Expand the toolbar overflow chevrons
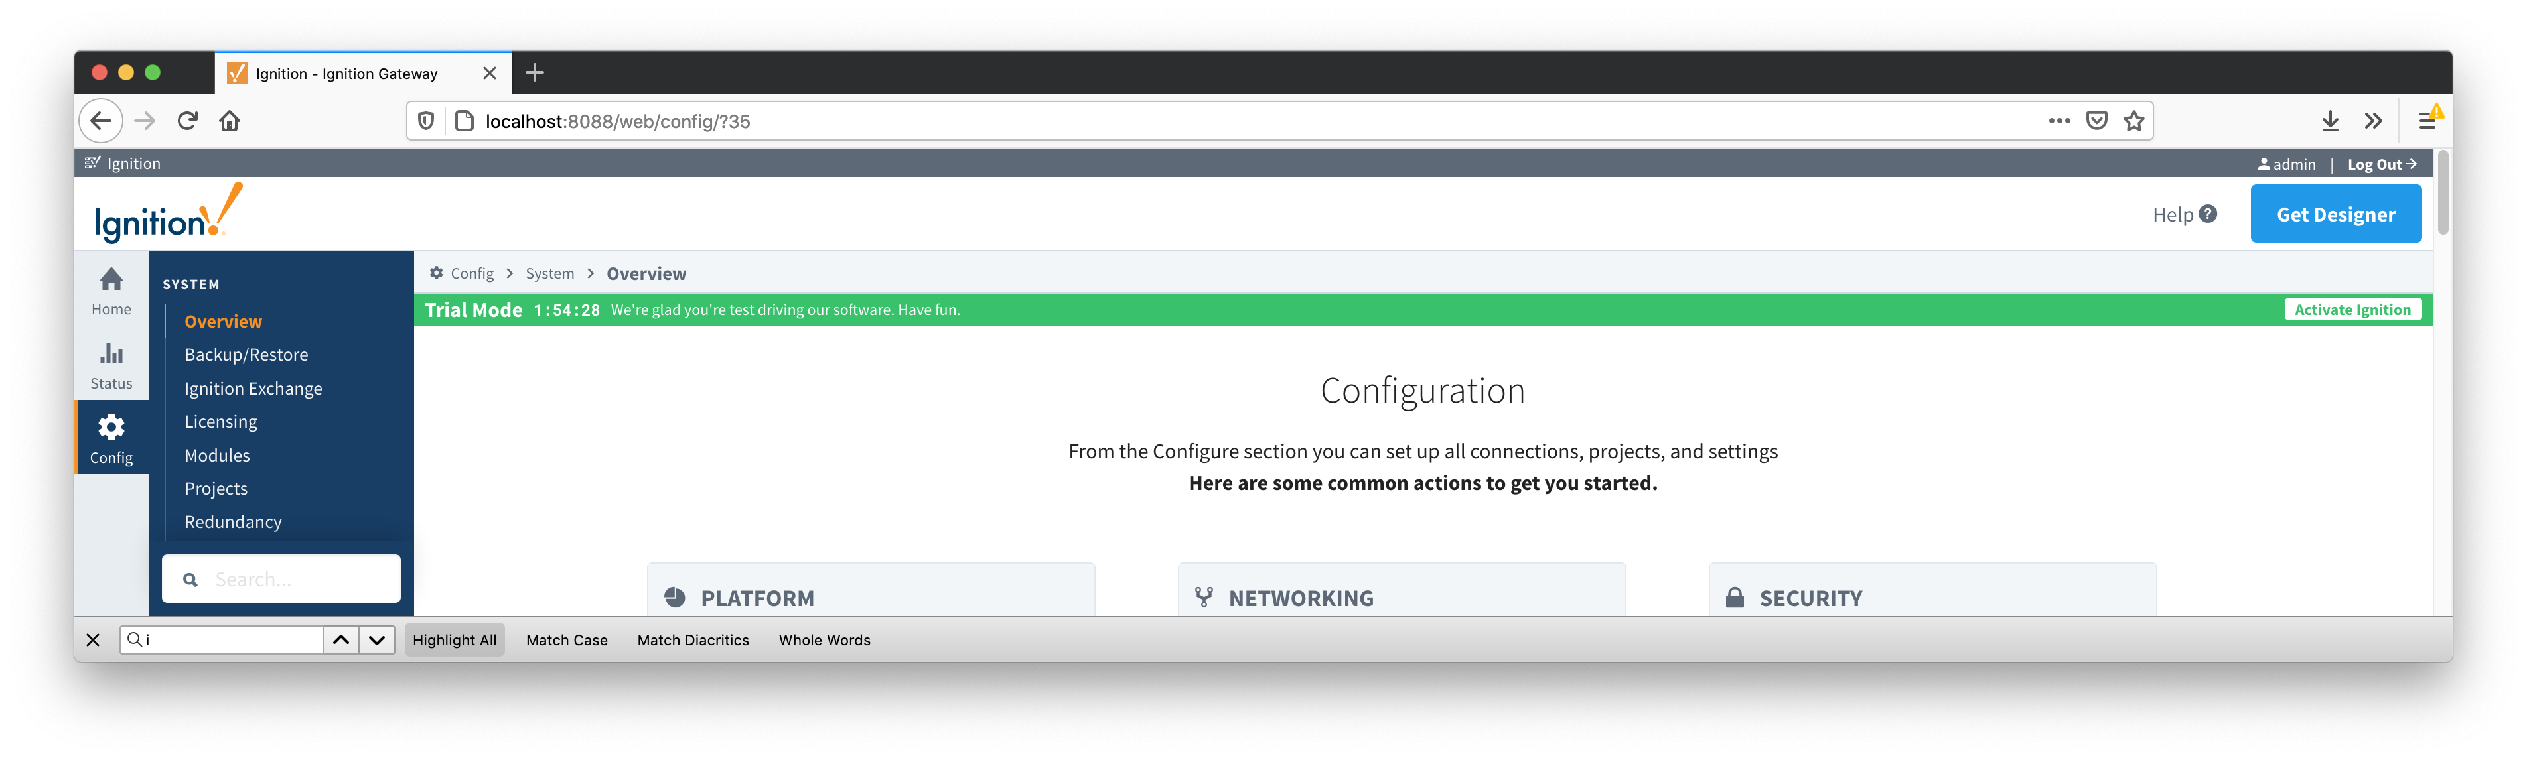Screen dimensions: 2527x760 click(2373, 121)
